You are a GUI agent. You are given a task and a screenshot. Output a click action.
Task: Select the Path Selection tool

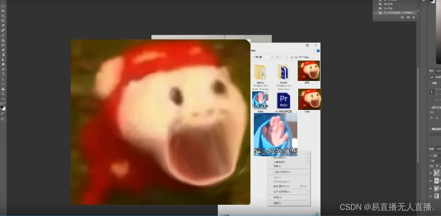coord(3,79)
